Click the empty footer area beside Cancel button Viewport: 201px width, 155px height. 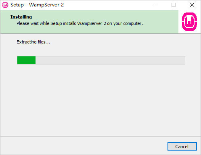pyautogui.click(x=84, y=146)
